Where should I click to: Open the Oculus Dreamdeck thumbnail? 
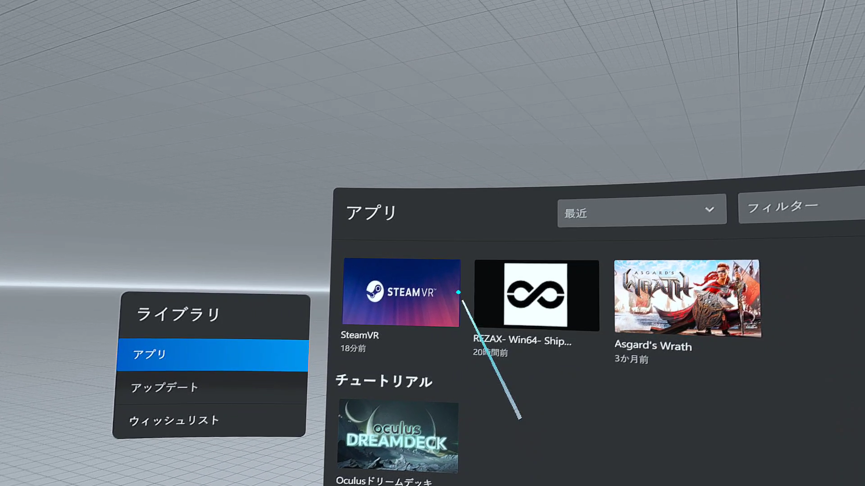pyautogui.click(x=398, y=436)
